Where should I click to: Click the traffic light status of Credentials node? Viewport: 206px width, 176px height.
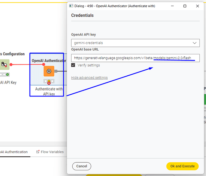point(5,75)
